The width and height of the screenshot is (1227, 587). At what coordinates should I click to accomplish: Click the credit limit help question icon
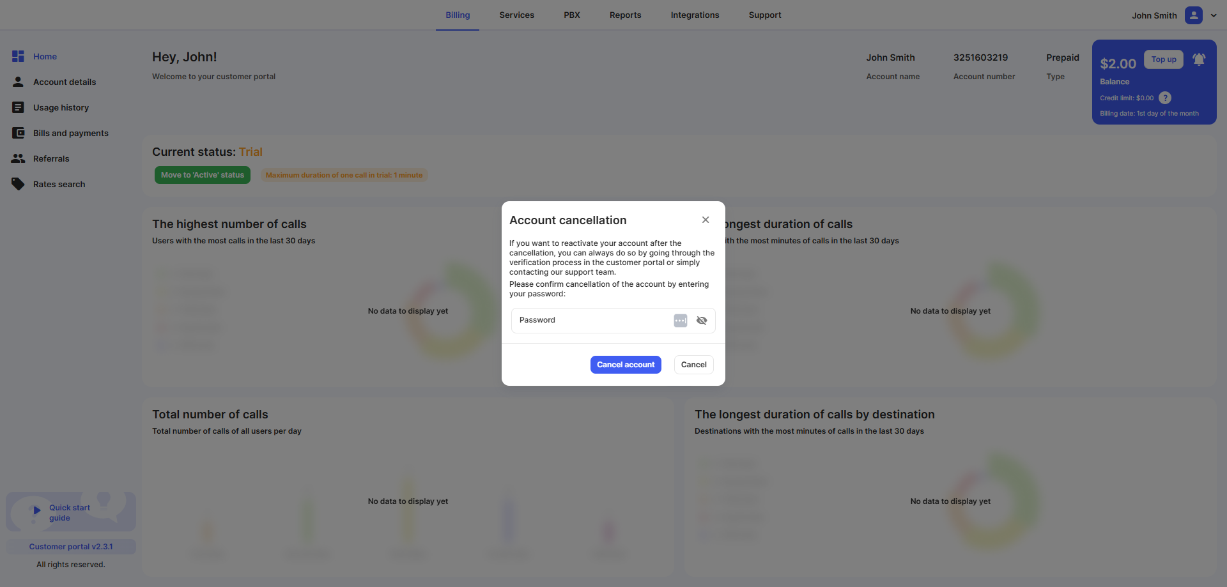pos(1165,98)
